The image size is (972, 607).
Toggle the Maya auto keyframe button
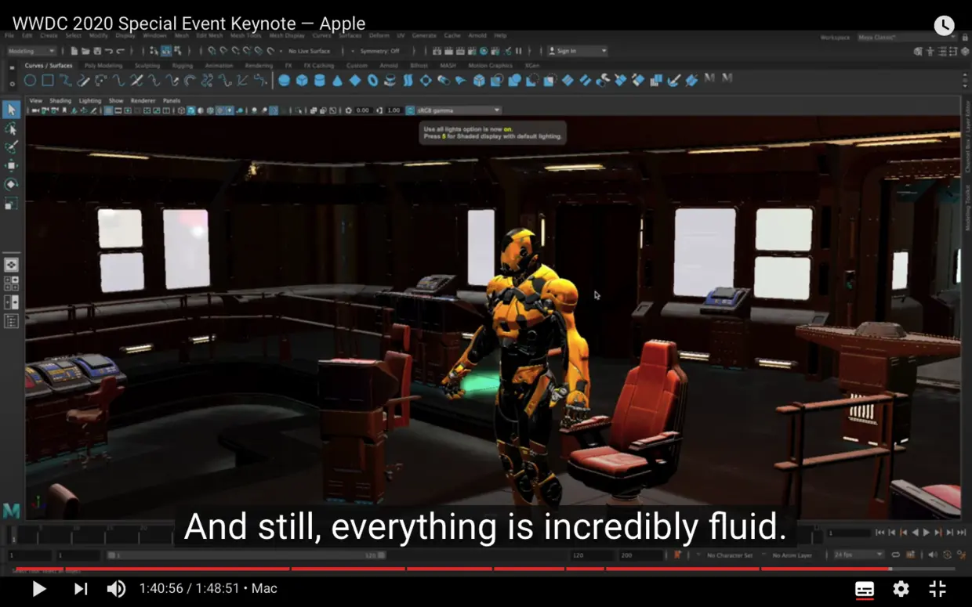947,555
